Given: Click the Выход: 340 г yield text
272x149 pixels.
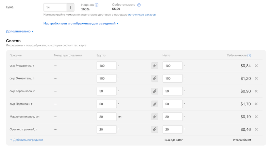Looking at the screenshot, I should coord(173,140).
